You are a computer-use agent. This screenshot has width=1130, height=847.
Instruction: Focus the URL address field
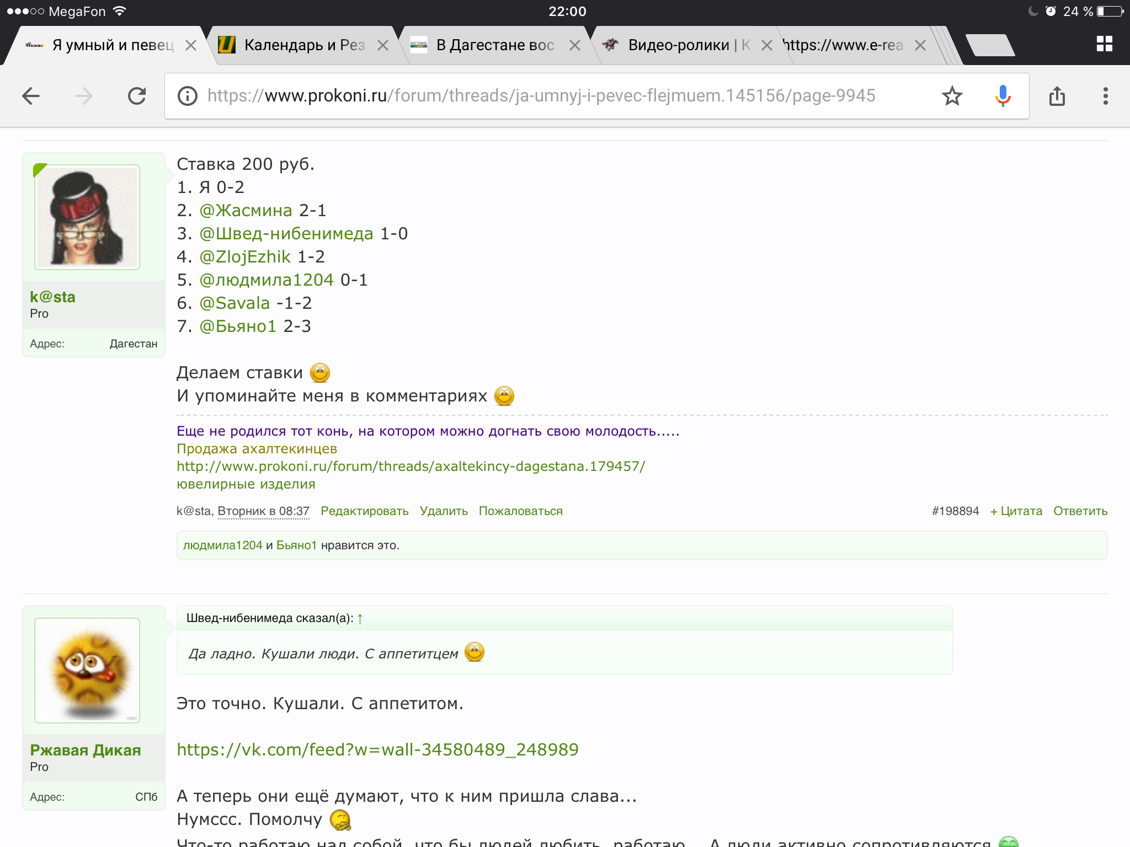pyautogui.click(x=541, y=96)
